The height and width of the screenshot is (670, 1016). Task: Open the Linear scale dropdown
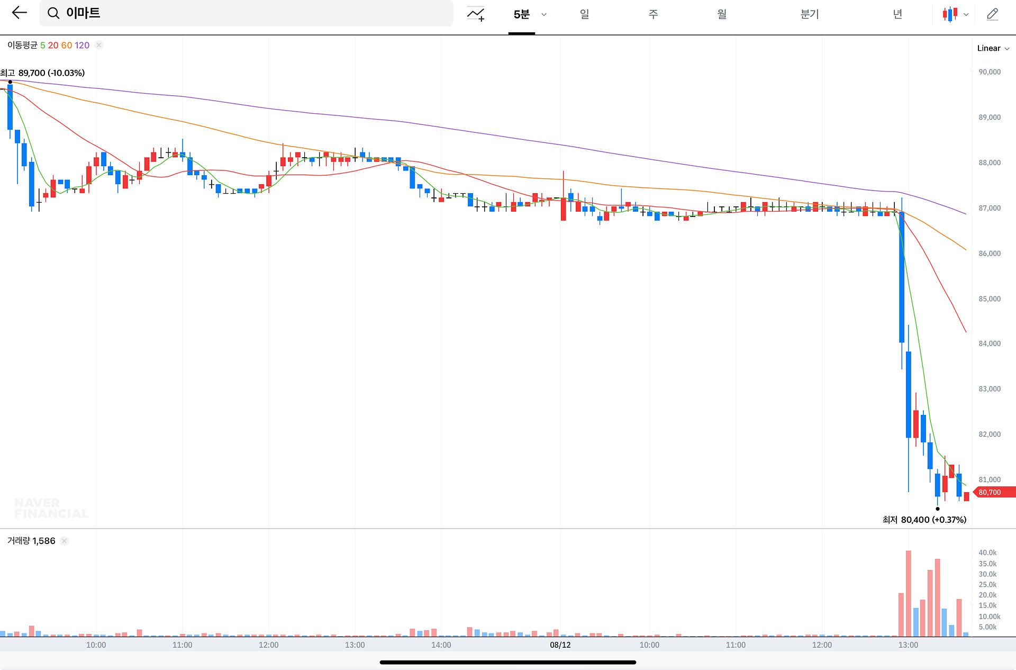click(x=993, y=48)
